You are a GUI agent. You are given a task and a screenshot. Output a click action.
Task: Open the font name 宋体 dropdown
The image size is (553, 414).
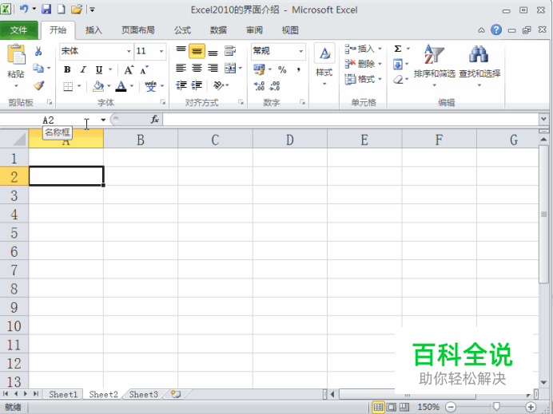click(129, 51)
